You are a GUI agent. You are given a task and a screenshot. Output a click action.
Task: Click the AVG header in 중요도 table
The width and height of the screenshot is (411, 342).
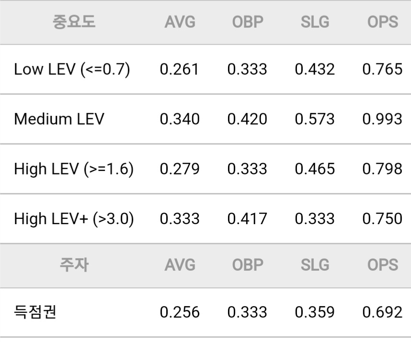(x=180, y=22)
